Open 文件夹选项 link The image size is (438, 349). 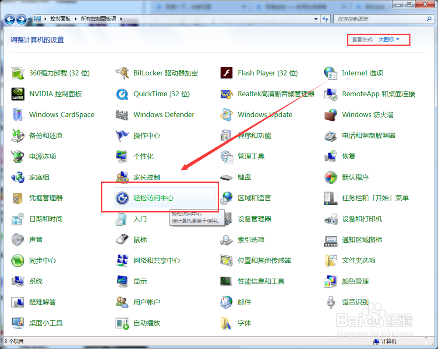pyautogui.click(x=359, y=261)
